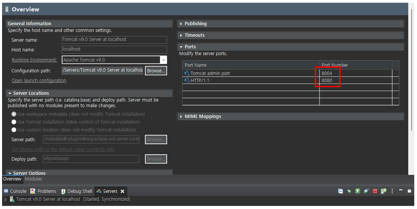The image size is (417, 209).
Task: Click the Port Name column header
Action: 251,65
